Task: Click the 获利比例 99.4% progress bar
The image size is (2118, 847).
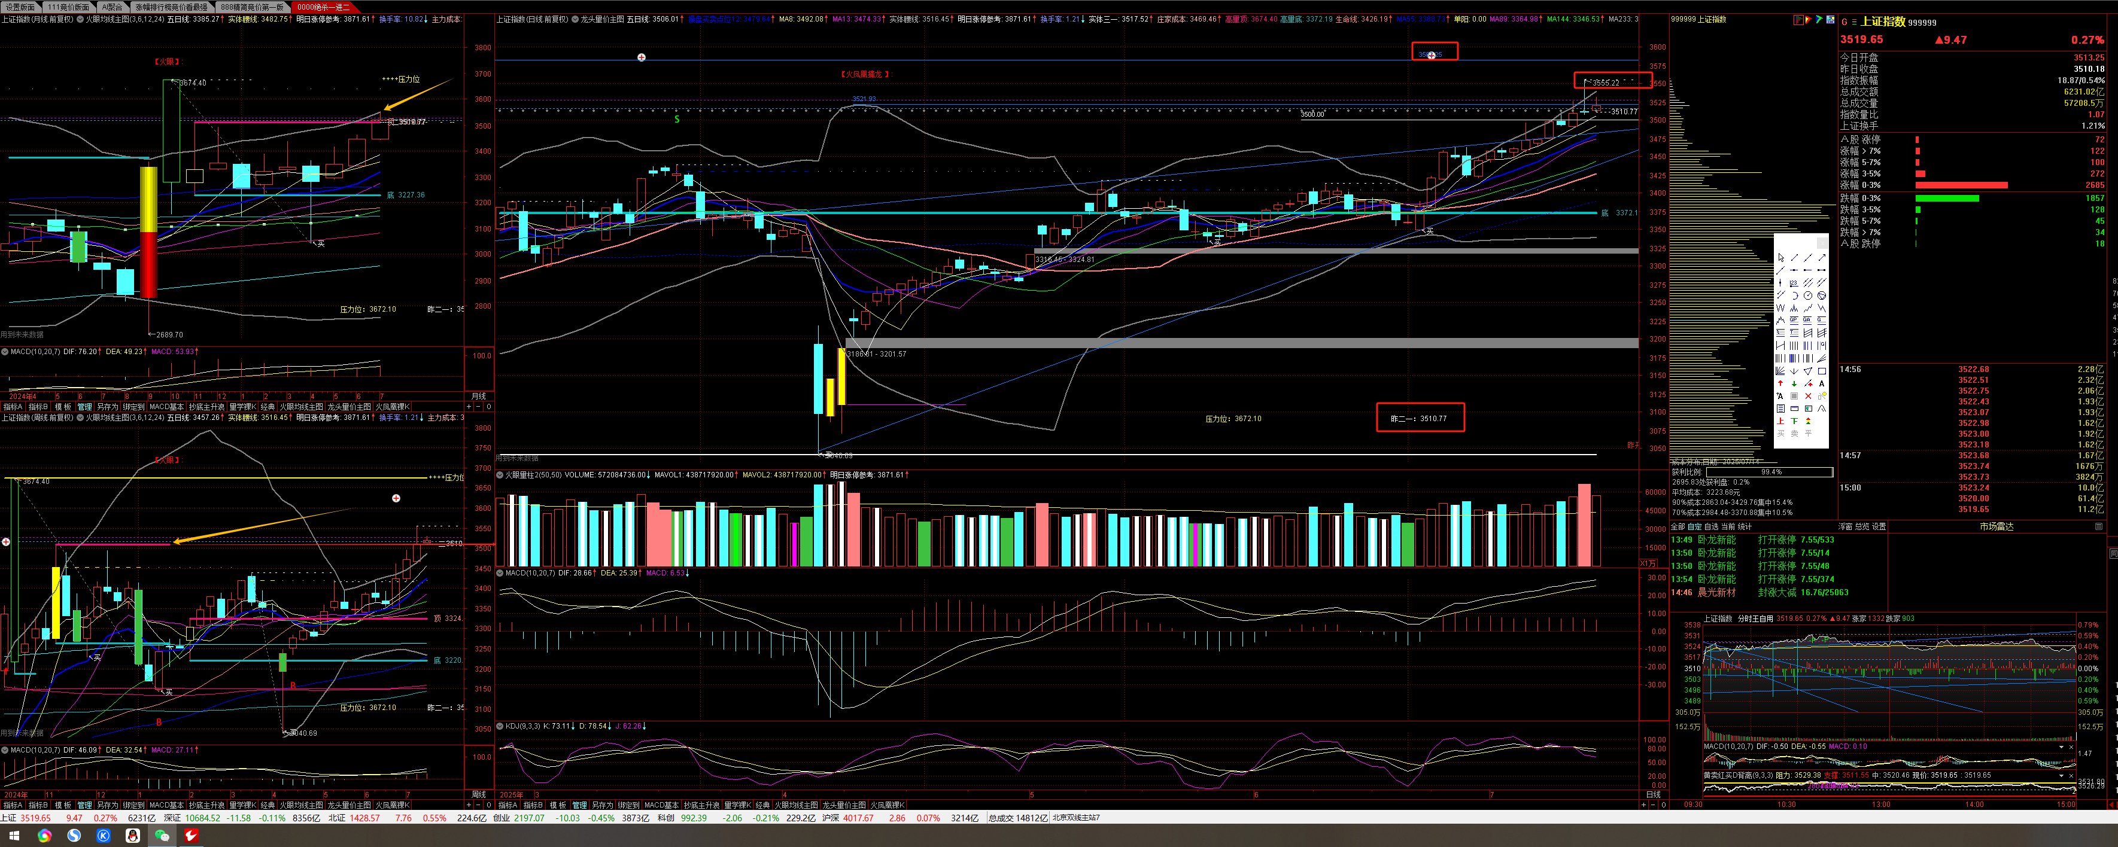Action: point(1770,473)
